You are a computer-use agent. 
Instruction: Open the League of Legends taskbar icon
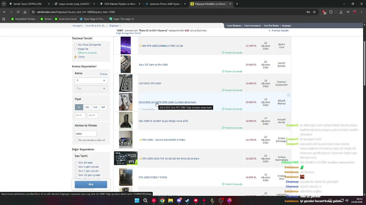212,200
